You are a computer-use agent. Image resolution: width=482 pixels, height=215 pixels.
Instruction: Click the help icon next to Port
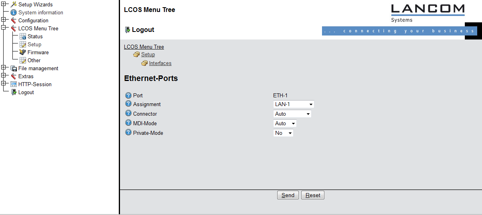click(128, 95)
